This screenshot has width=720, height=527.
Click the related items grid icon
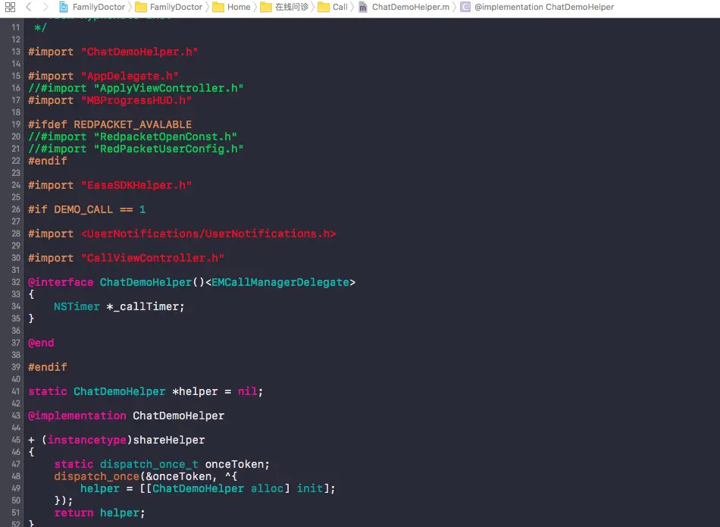10,7
